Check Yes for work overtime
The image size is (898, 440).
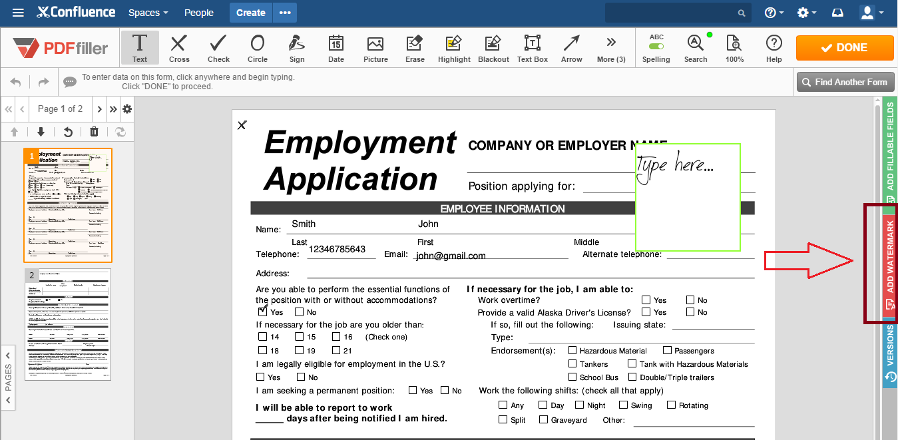pyautogui.click(x=646, y=300)
